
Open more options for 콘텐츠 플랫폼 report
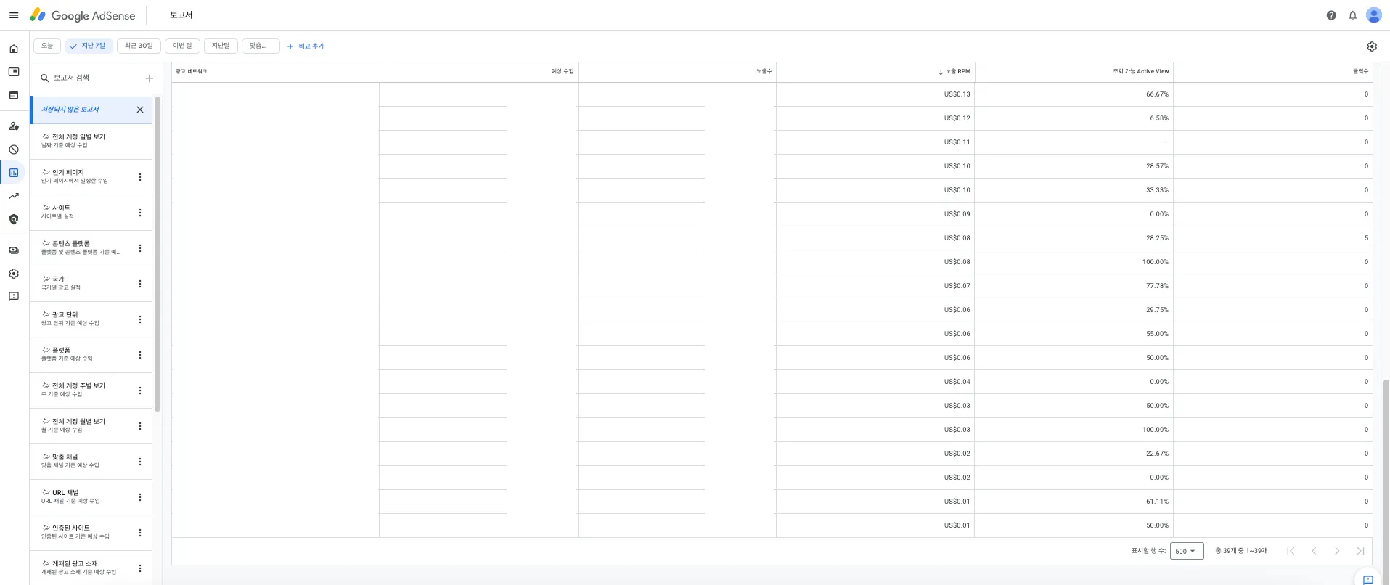tap(140, 248)
